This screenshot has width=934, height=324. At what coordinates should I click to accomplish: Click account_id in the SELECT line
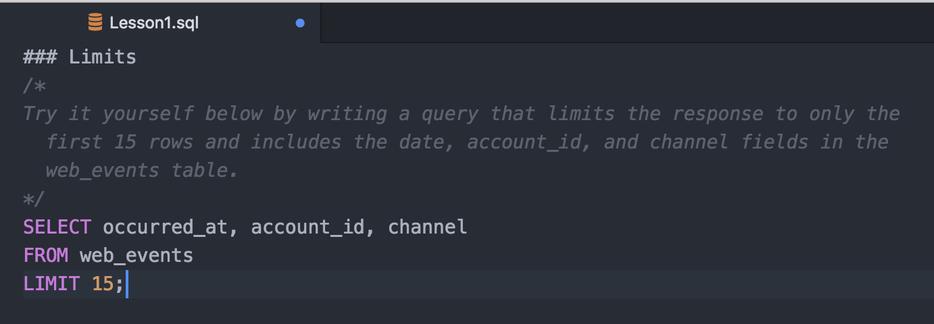click(308, 227)
